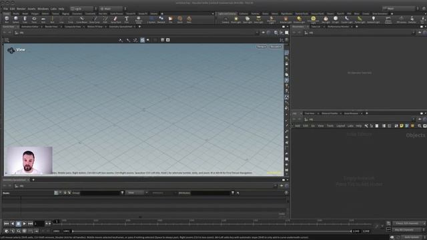Click the Group field in geometry spreadsheet
427x240 pixels.
pos(100,193)
